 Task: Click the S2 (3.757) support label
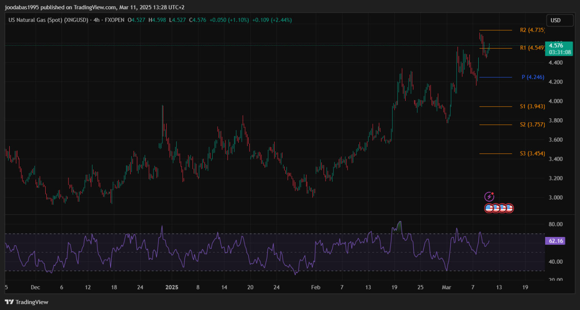click(532, 125)
